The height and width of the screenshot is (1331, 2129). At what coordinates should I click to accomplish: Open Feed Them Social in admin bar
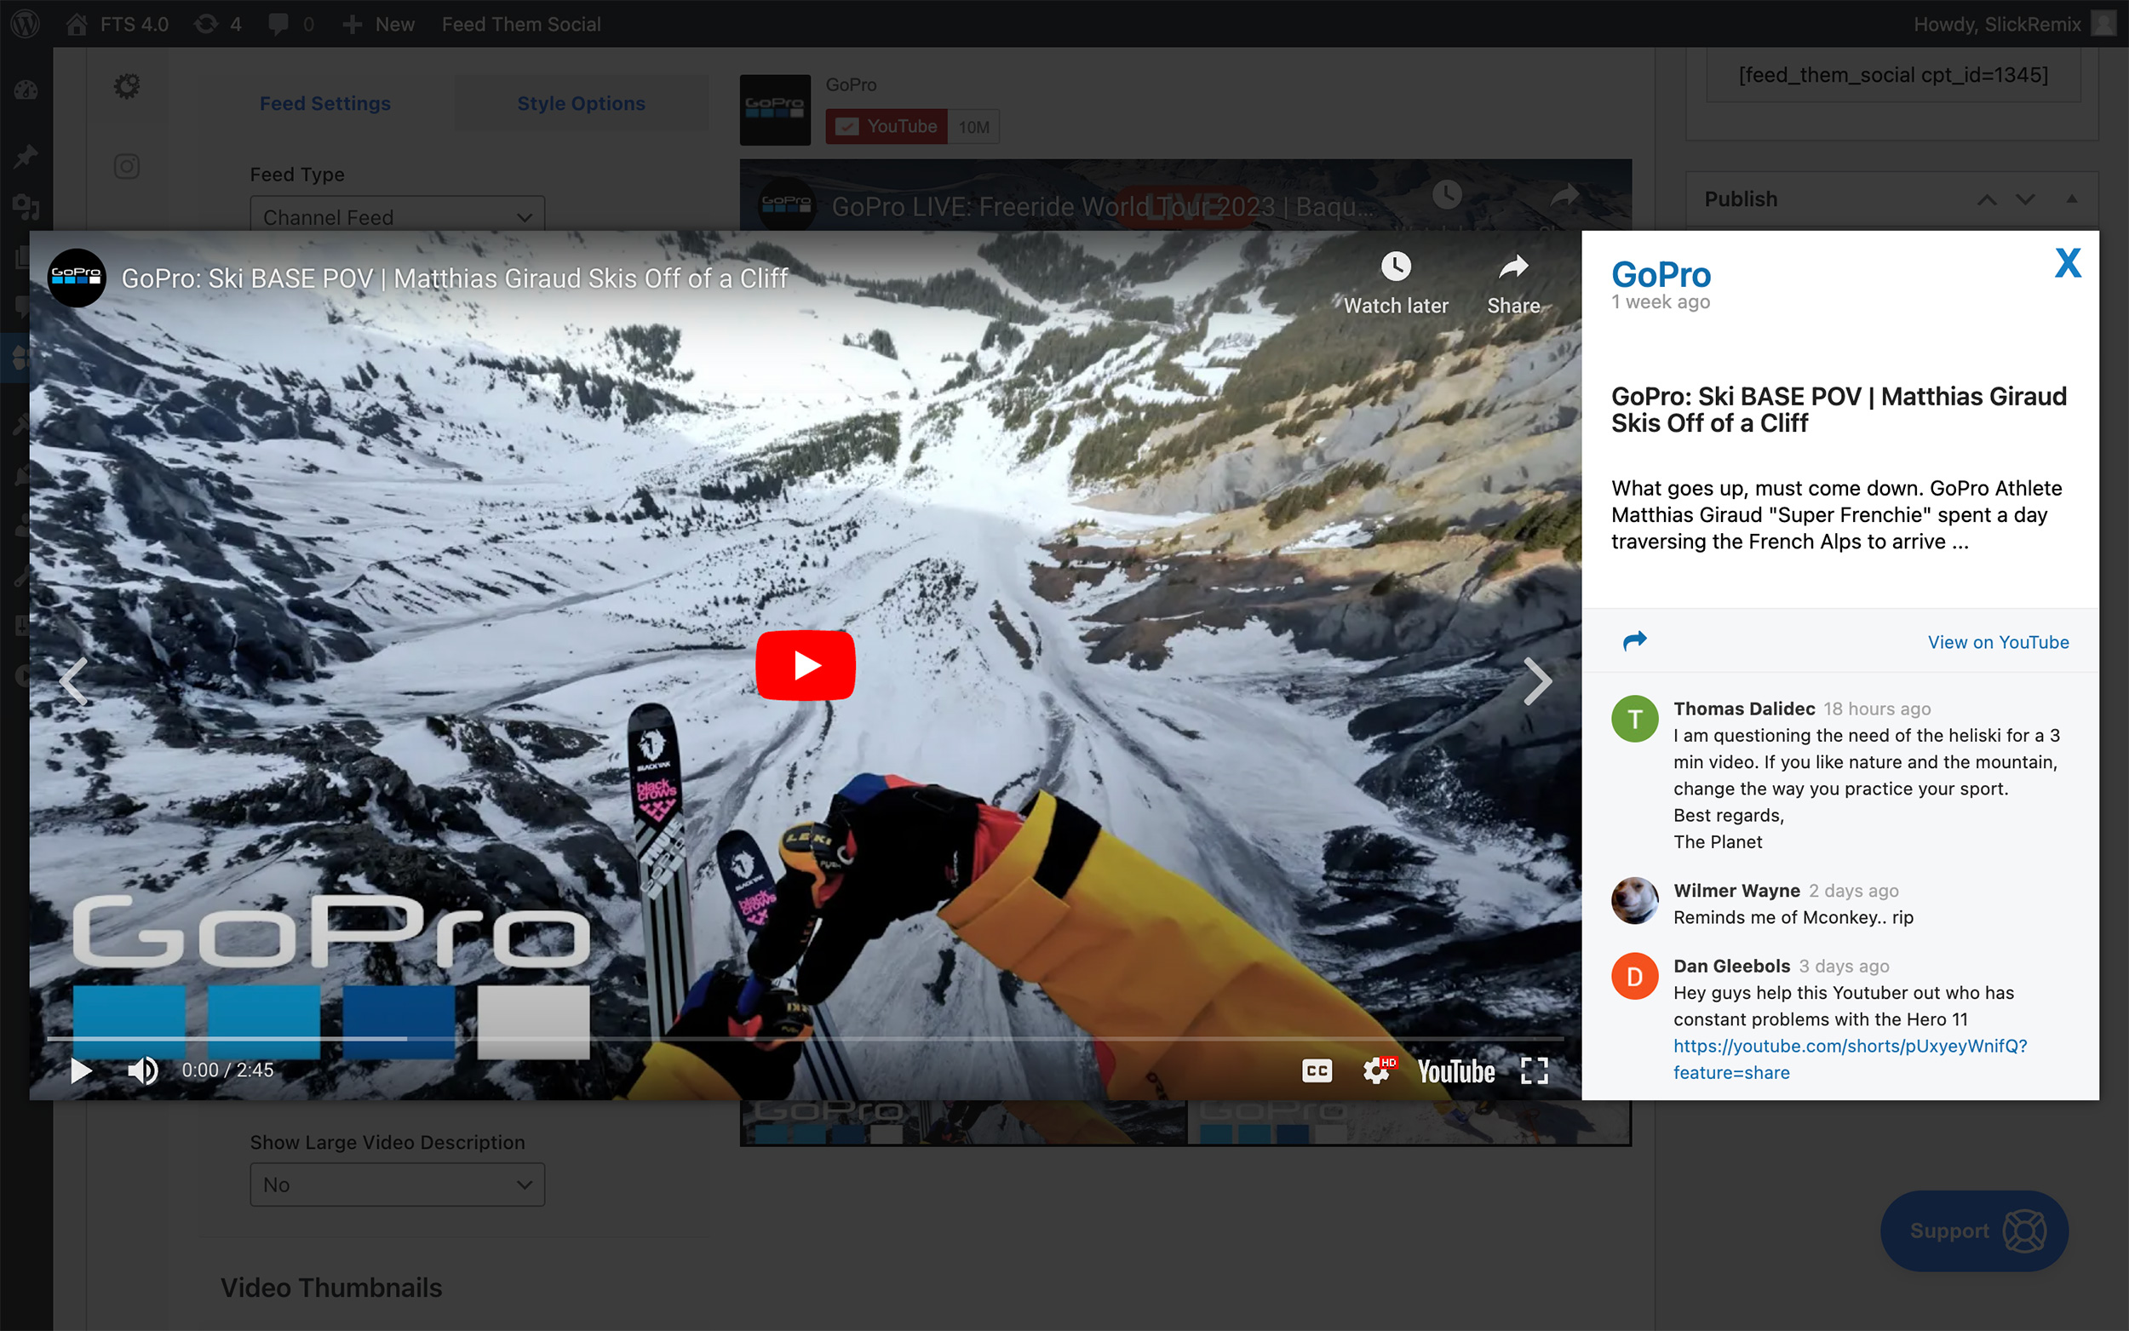click(x=521, y=24)
